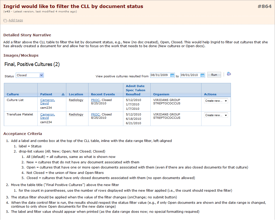Click the Add tags link
The image size is (275, 220).
pos(16,20)
